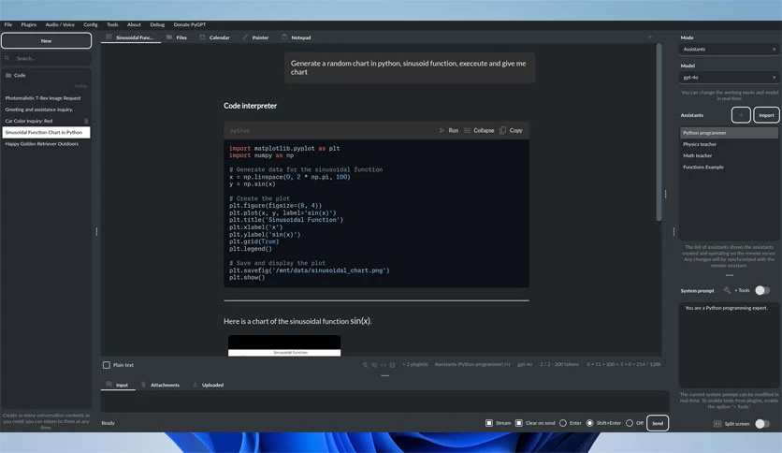Image resolution: width=782 pixels, height=453 pixels.
Task: Click the voice call icon in the status row
Action: 374,365
